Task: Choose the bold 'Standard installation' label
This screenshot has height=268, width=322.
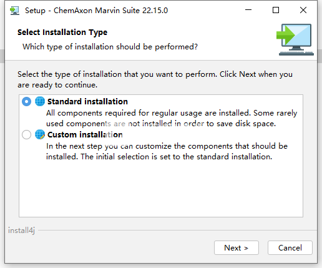Action: pos(87,102)
